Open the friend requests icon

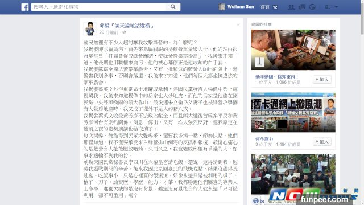point(291,7)
